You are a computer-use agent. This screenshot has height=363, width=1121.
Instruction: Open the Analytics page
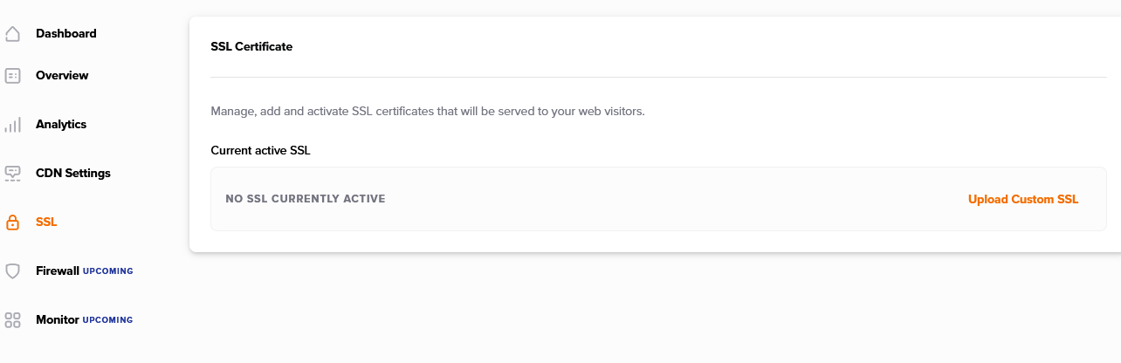[x=61, y=124]
